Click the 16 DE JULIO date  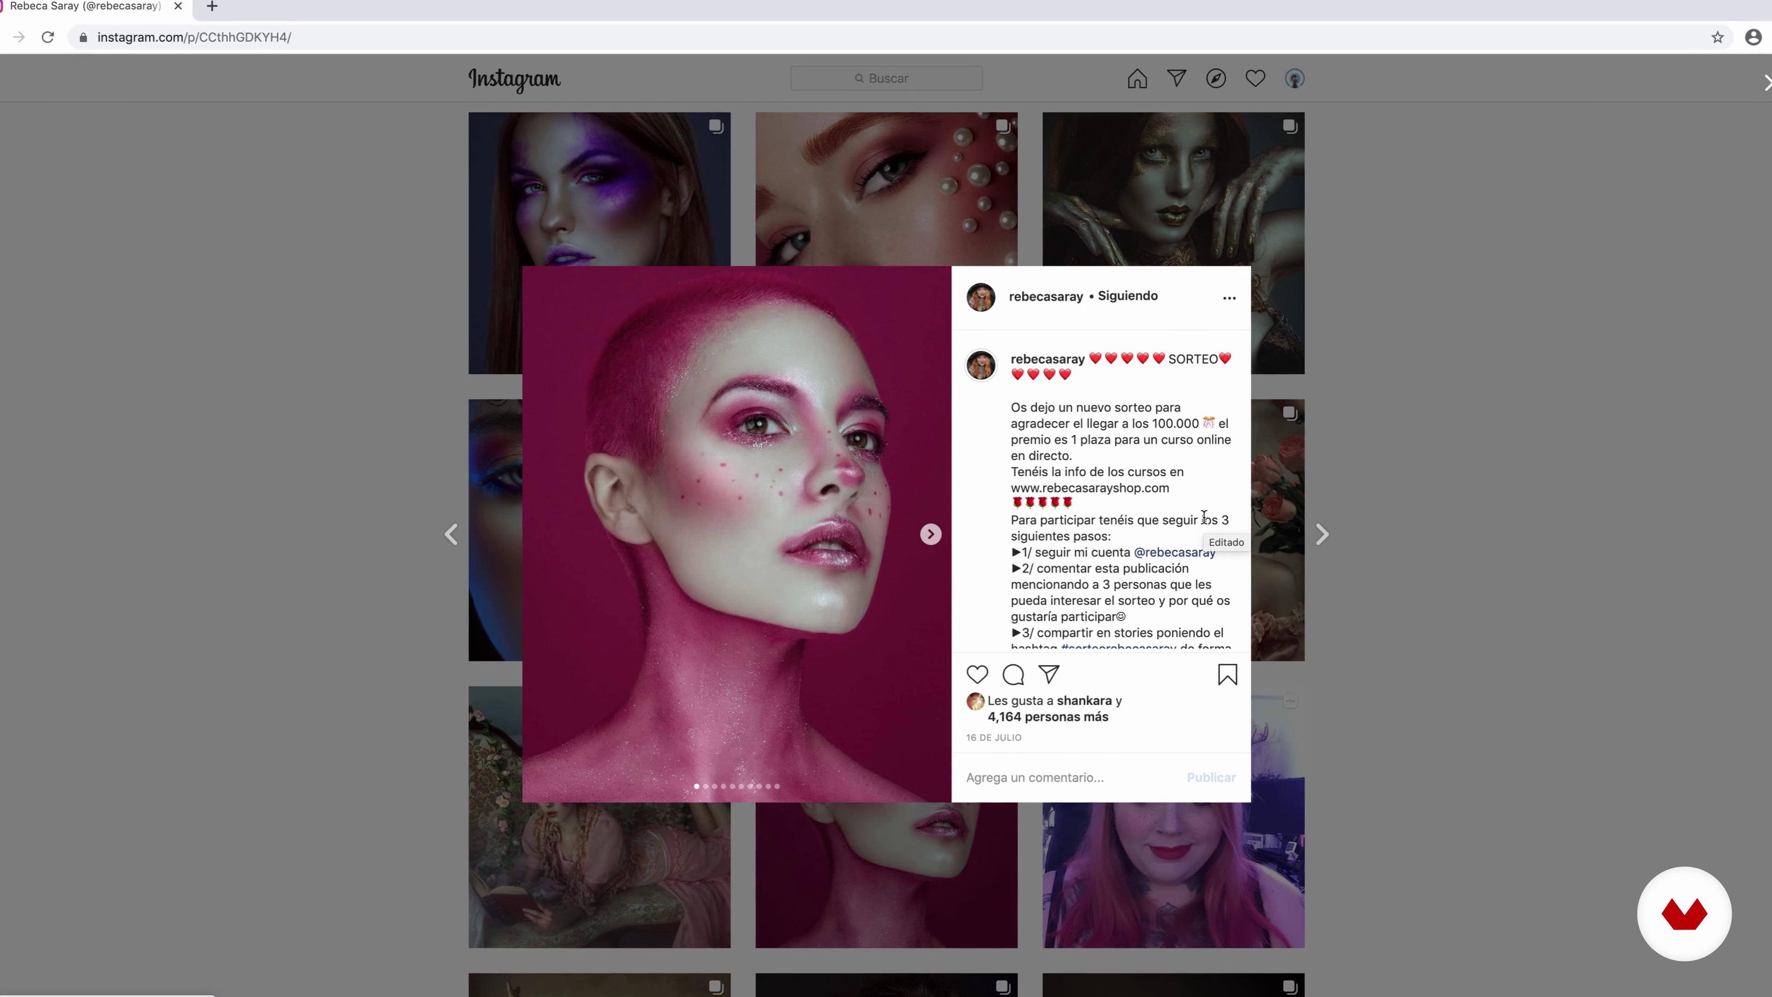[x=994, y=738]
